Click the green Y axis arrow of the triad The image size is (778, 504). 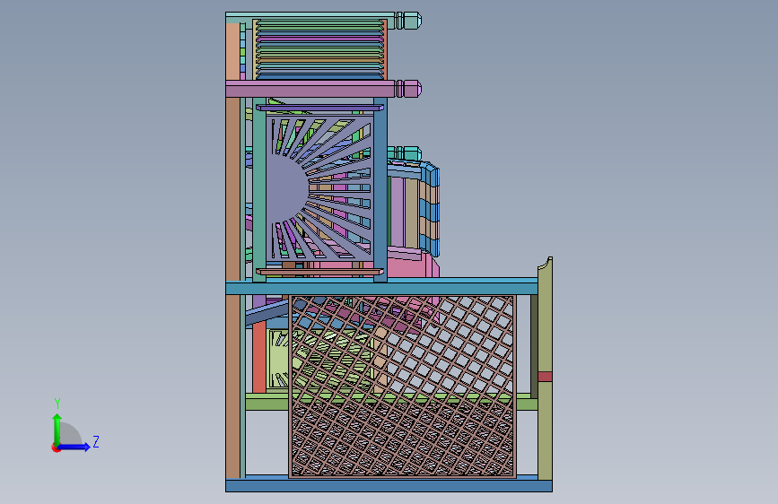coord(57,430)
